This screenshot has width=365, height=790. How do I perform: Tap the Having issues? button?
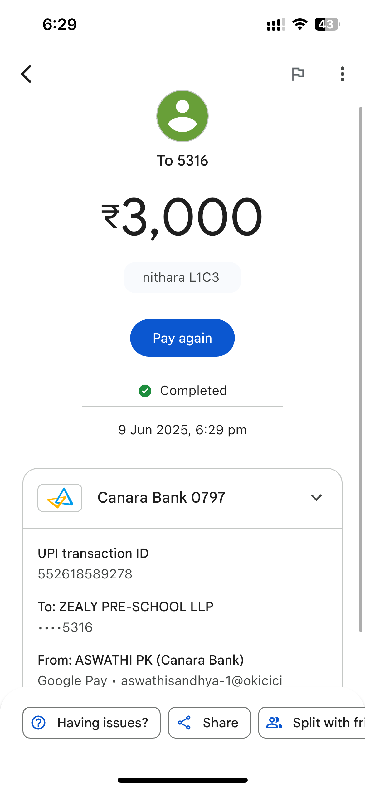pos(91,723)
